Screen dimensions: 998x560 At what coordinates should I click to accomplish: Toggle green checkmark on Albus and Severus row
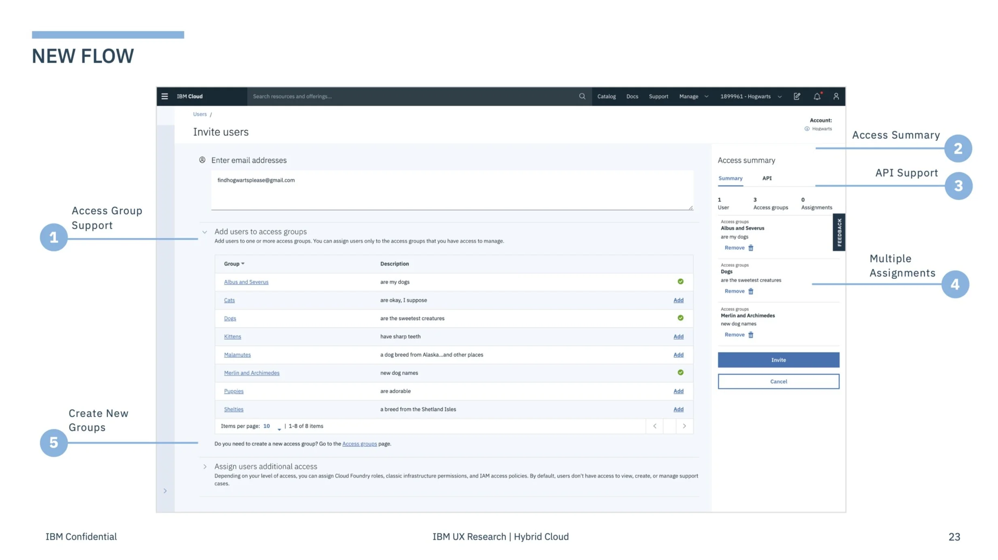pyautogui.click(x=680, y=281)
